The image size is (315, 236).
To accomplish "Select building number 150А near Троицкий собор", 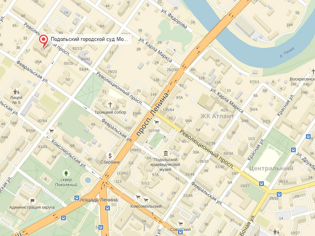I will tap(137, 113).
